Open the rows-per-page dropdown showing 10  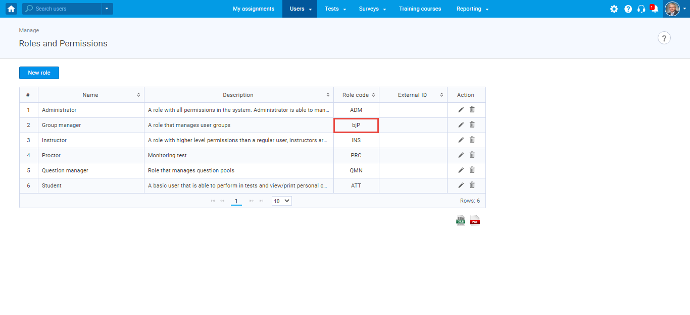281,201
